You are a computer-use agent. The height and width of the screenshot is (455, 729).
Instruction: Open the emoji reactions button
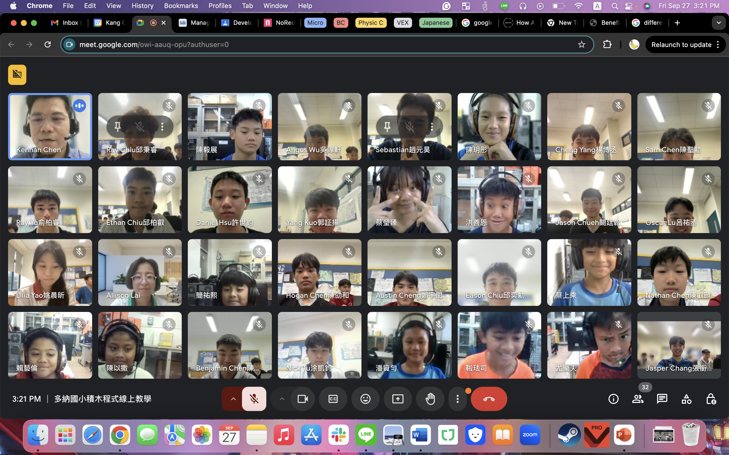coord(366,399)
